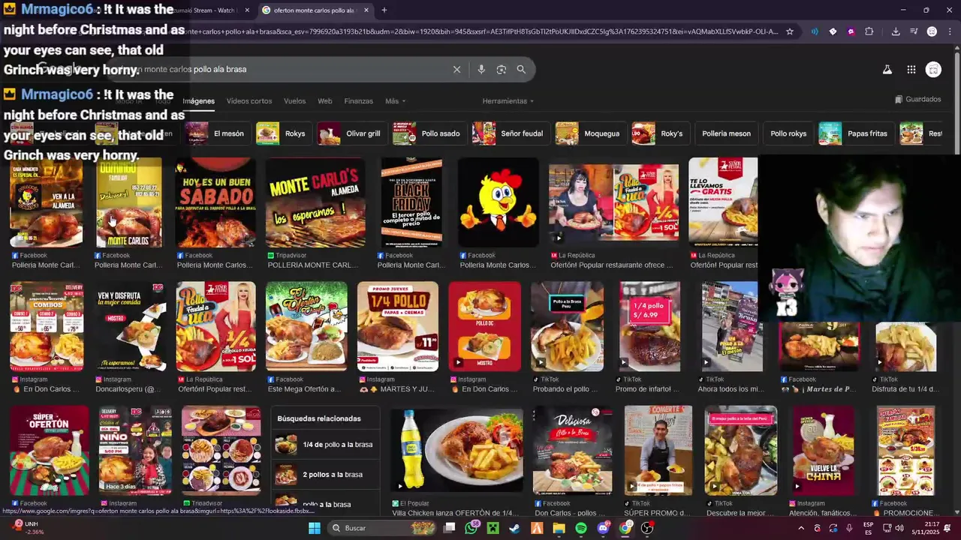Switch to the Imágenes tab
This screenshot has width=961, height=540.
click(198, 101)
